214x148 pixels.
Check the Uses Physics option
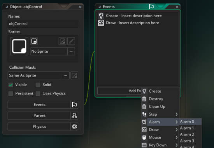(38, 94)
